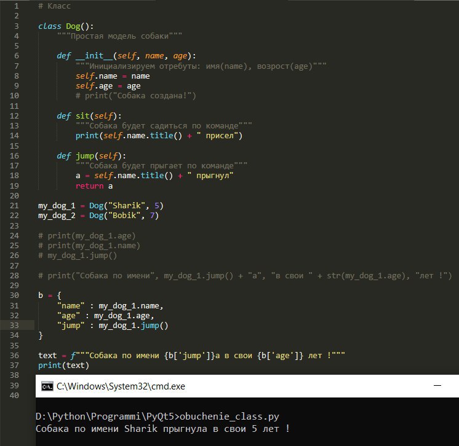Click the '"name" : my_dog_1.name,' entry

pyautogui.click(x=110, y=306)
